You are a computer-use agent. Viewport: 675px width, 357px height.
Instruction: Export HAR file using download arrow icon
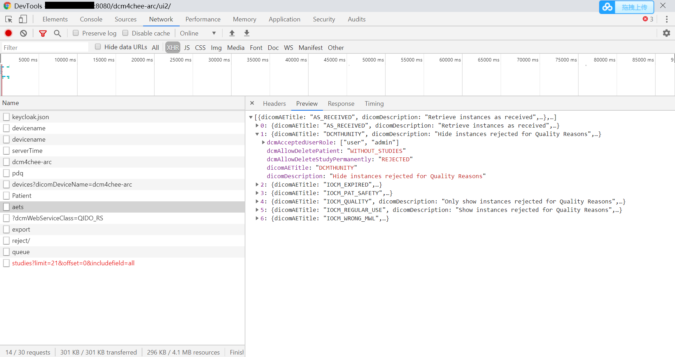point(247,33)
